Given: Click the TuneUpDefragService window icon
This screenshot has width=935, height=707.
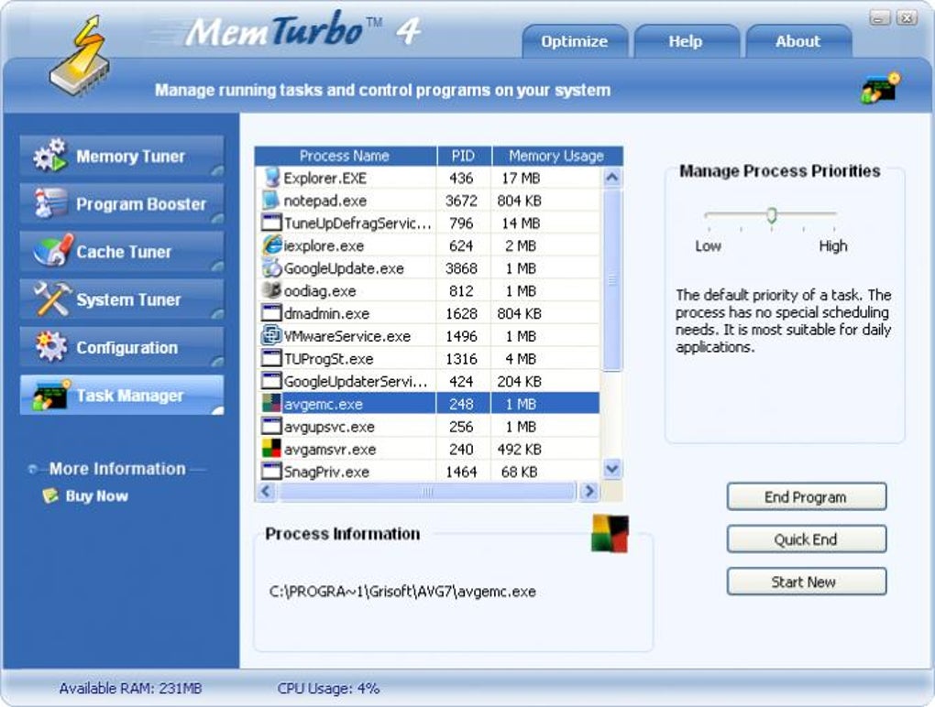Looking at the screenshot, I should 271,223.
